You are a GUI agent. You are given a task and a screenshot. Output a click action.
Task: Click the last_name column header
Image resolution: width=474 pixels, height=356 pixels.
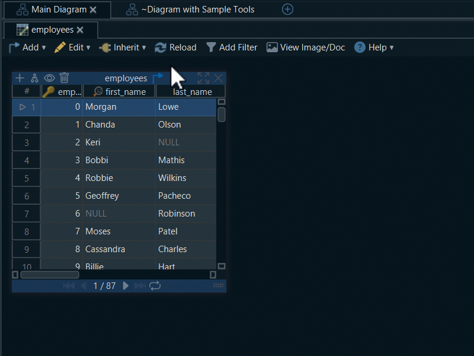(x=190, y=92)
